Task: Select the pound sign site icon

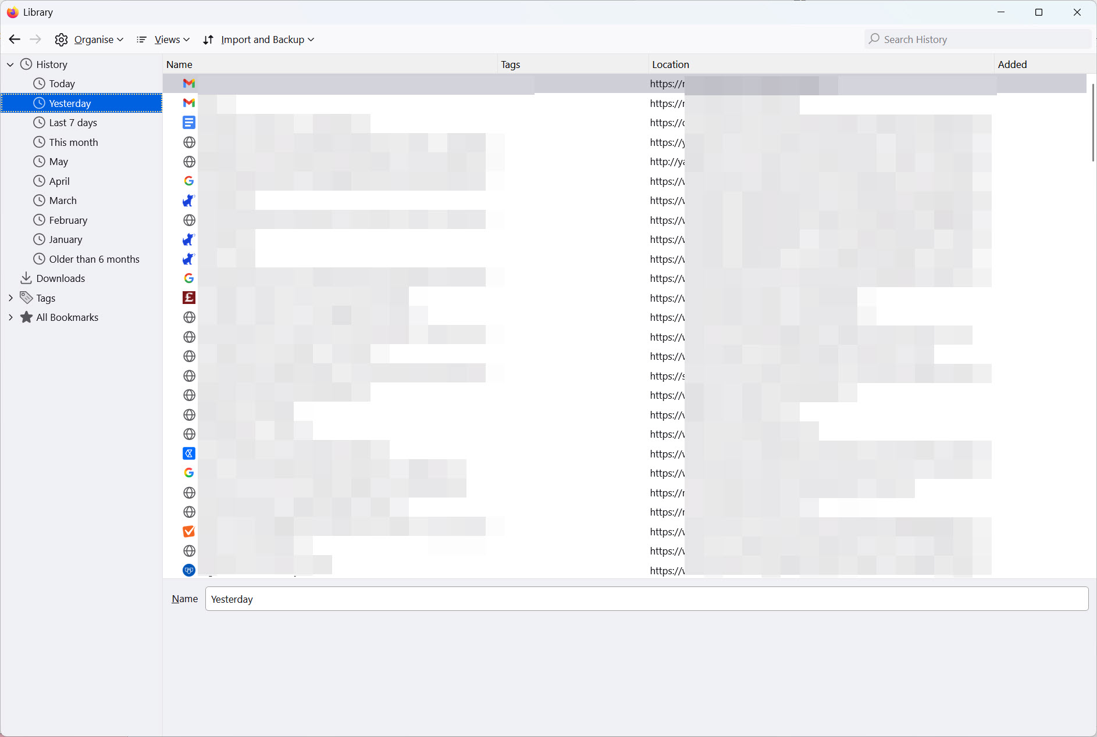Action: [x=189, y=298]
